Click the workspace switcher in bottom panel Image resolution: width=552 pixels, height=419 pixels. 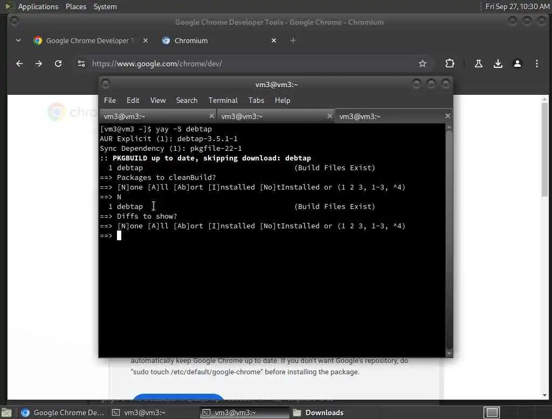coord(492,413)
